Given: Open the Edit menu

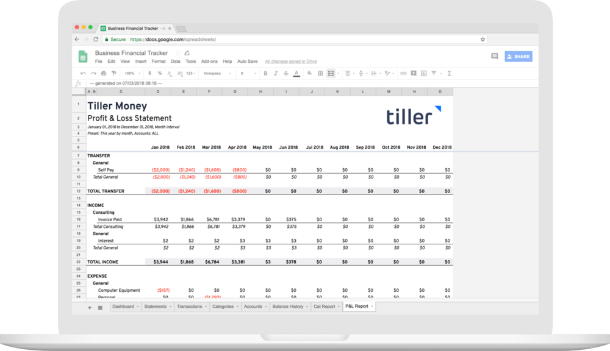Looking at the screenshot, I should 111,62.
